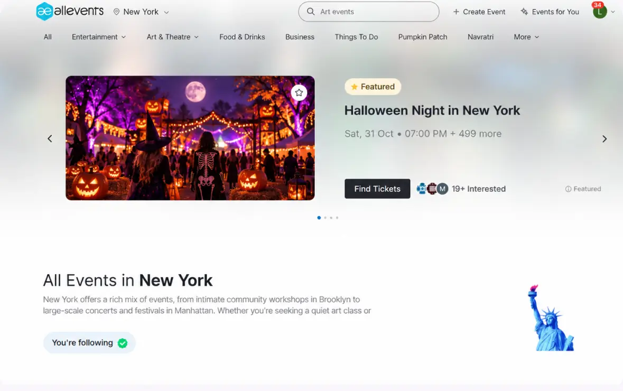The width and height of the screenshot is (623, 391).
Task: Click the Featured info icon label
Action: [583, 189]
